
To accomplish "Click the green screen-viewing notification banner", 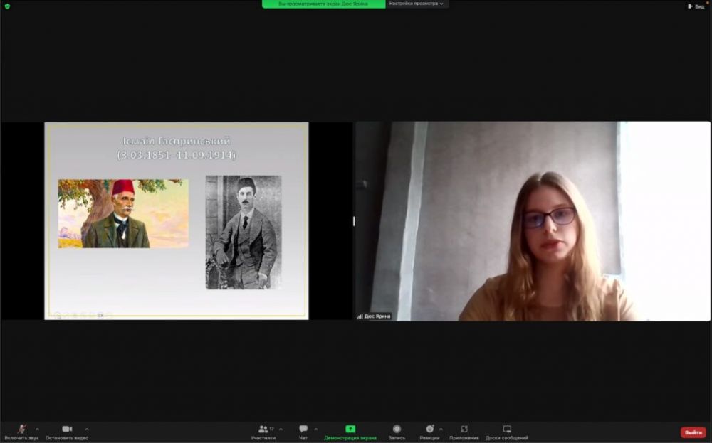I will [x=324, y=4].
